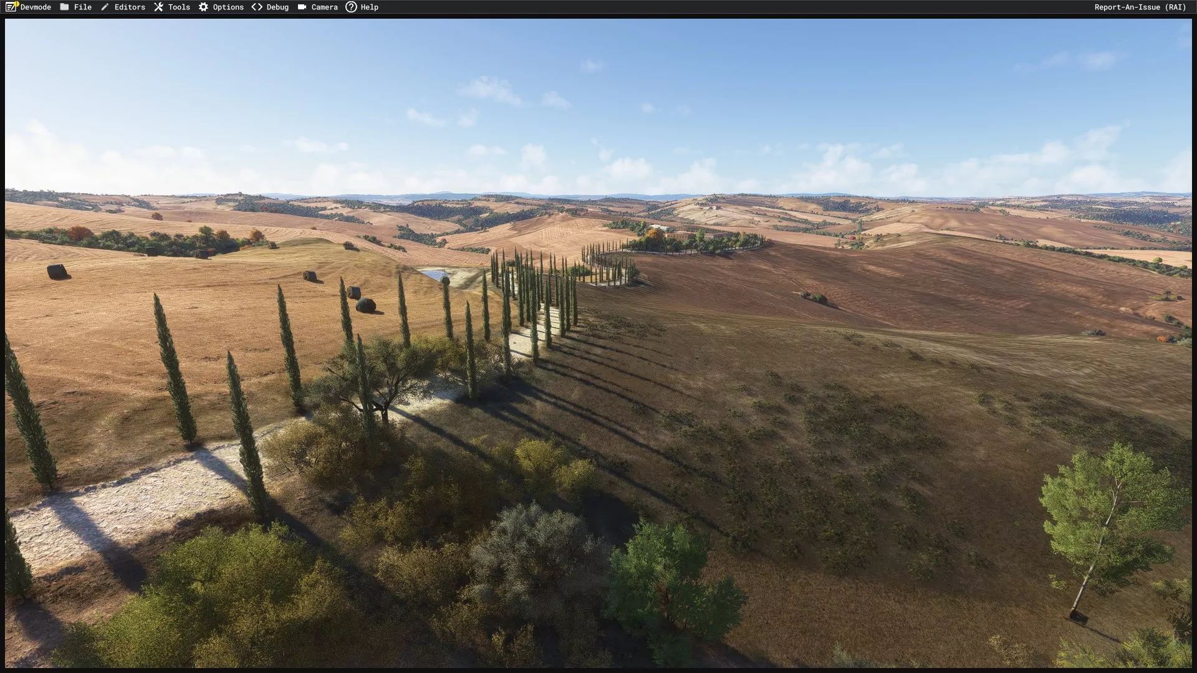This screenshot has width=1197, height=673.
Task: Open the Camera menu
Action: 324,7
